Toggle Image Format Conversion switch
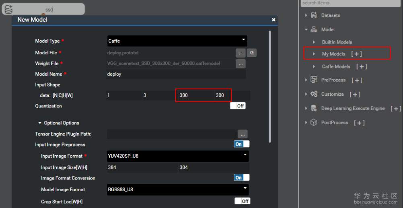This screenshot has height=208, width=403. coord(242,177)
